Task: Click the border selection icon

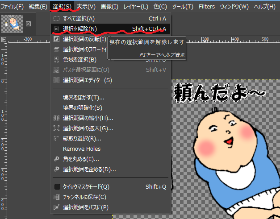Action: pyautogui.click(x=56, y=139)
